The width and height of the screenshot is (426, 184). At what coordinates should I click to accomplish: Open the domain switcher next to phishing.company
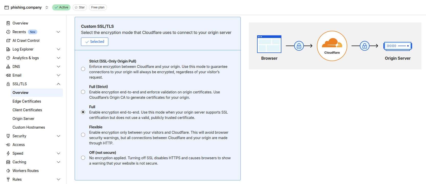click(47, 7)
